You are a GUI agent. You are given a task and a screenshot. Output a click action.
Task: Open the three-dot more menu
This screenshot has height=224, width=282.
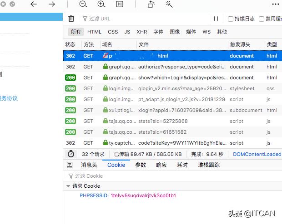pos(276,4)
